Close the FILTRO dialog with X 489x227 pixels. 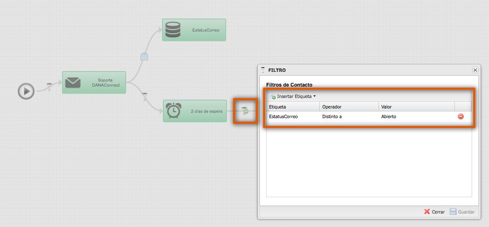pyautogui.click(x=475, y=70)
